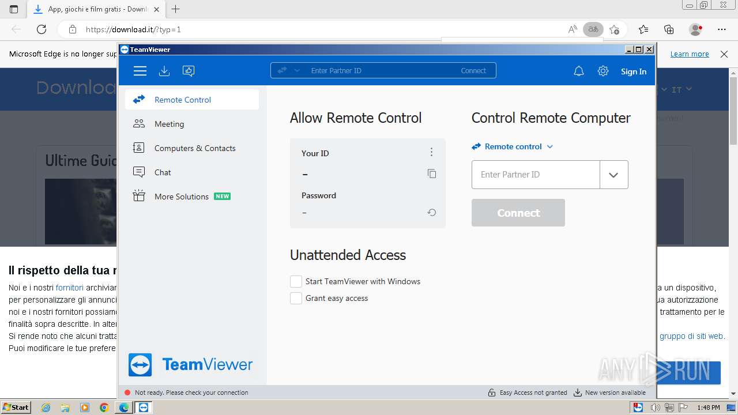738x415 pixels.
Task: Reload the page in Edge
Action: pos(42,29)
